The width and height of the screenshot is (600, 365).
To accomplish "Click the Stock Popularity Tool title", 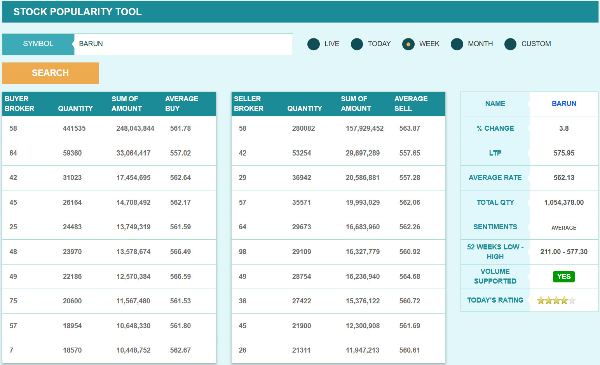I will pos(77,12).
